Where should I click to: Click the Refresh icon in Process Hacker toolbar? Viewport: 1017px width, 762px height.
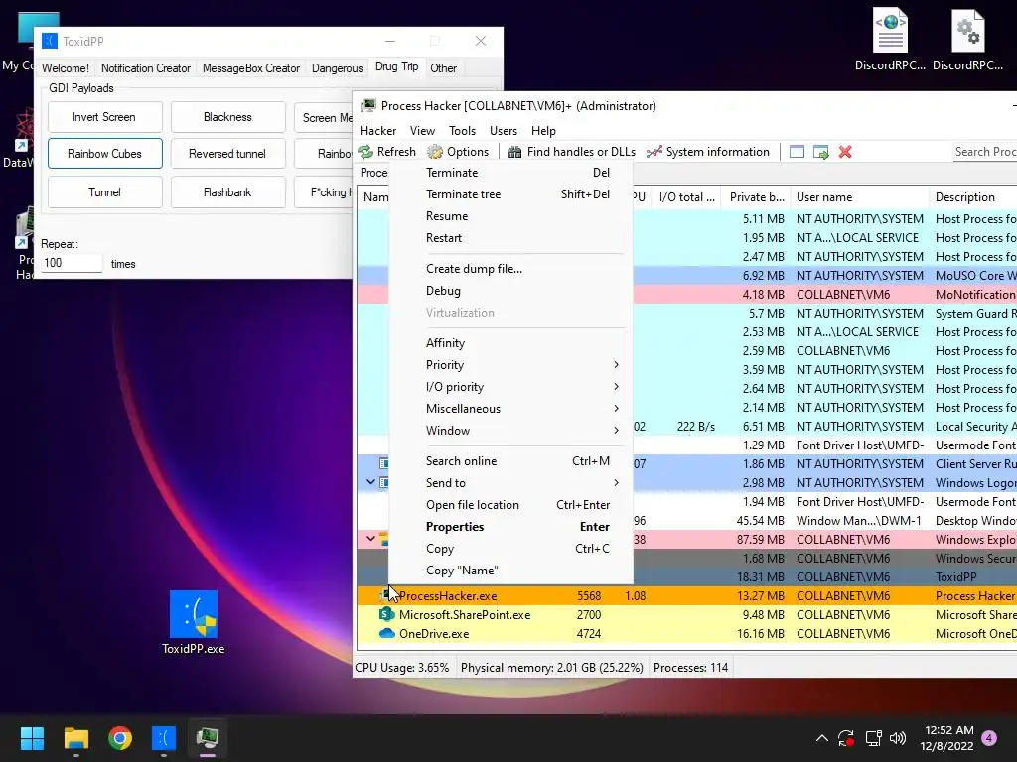[x=365, y=152]
